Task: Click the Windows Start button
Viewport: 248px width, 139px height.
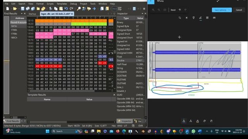Action: [x=47, y=131]
